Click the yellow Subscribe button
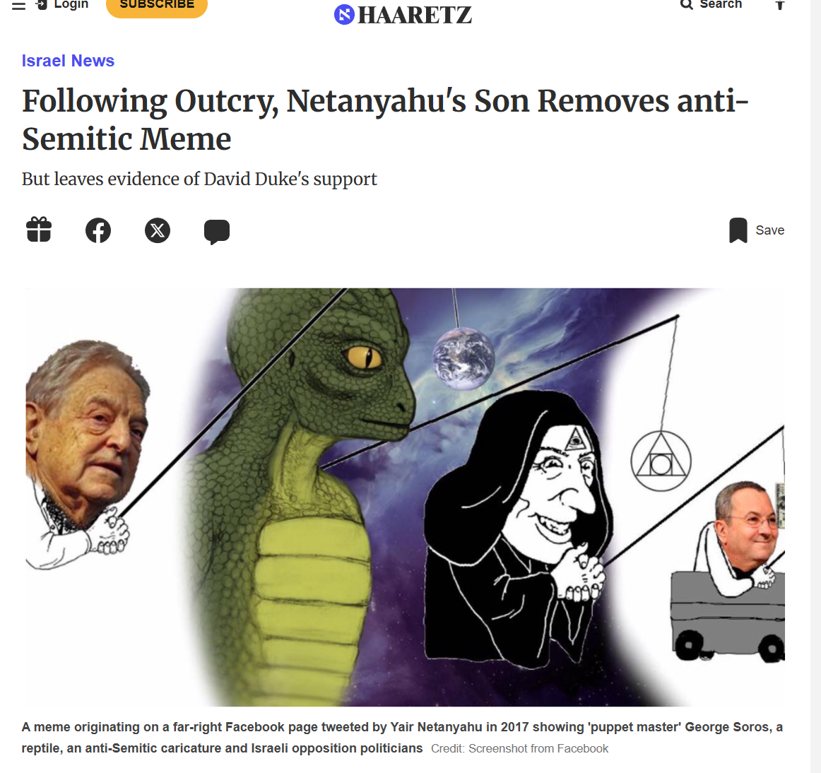 157,6
